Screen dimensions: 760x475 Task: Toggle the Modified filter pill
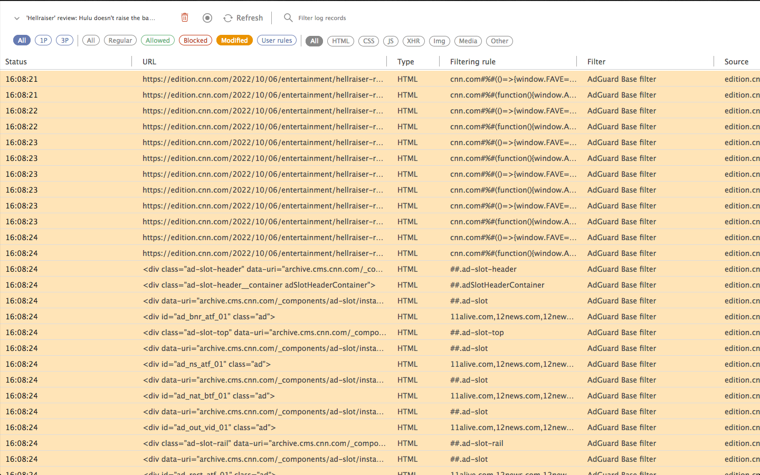click(x=234, y=40)
